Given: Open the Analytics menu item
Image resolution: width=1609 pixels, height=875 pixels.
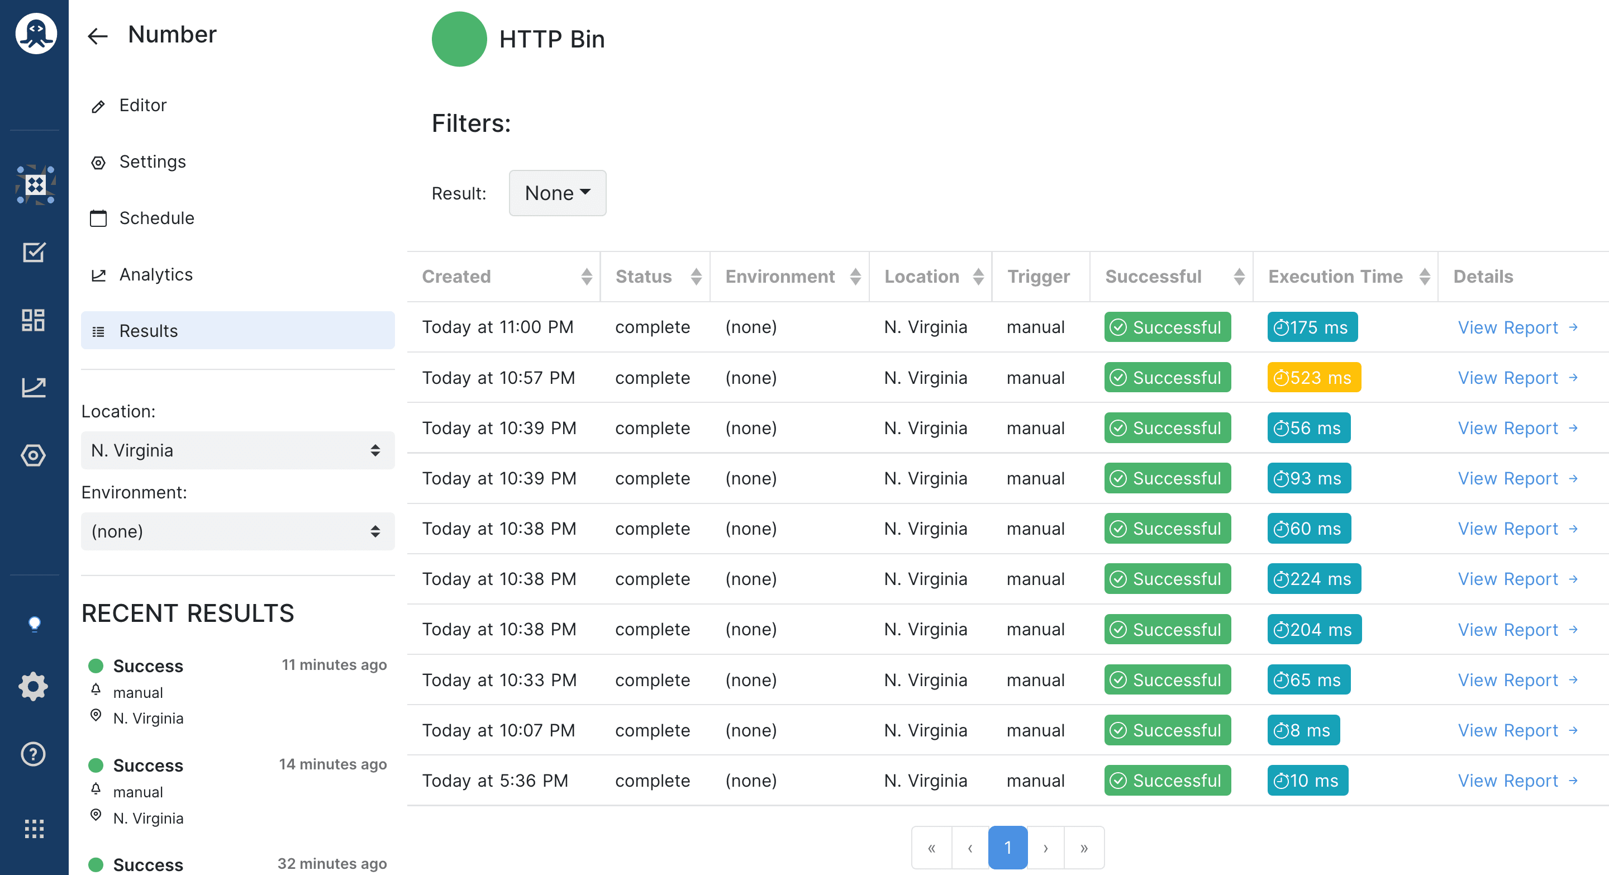Looking at the screenshot, I should coord(237,275).
